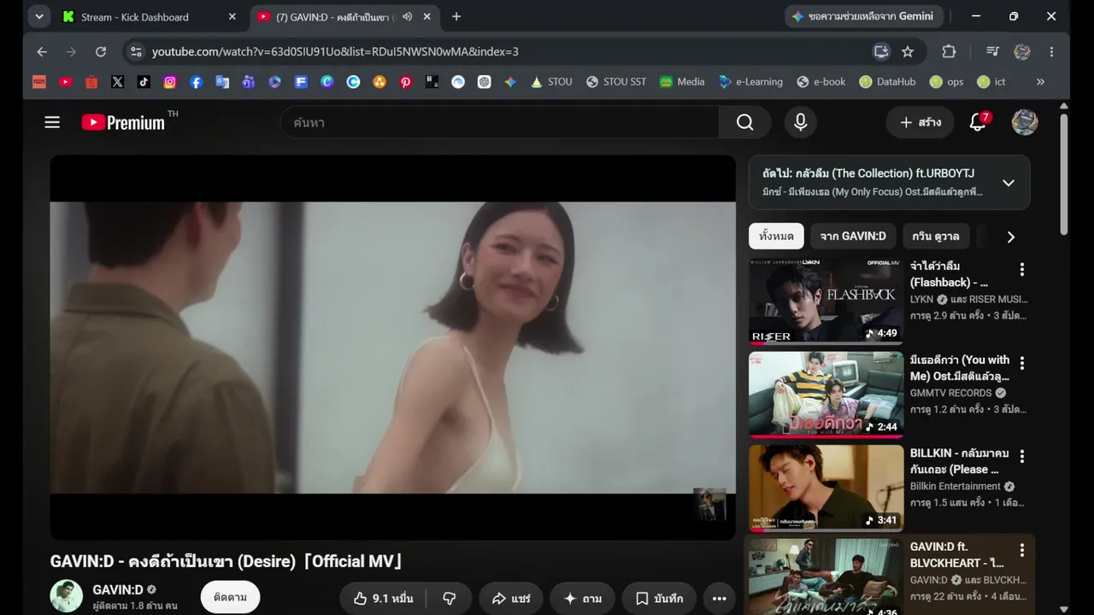
Task: Open the TikTok bookmark
Action: (144, 82)
